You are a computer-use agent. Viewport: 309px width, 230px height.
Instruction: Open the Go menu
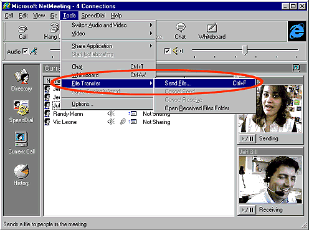coord(54,16)
